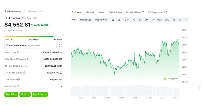Click Add to Portfolio button
The image size is (204, 107).
(30, 45)
